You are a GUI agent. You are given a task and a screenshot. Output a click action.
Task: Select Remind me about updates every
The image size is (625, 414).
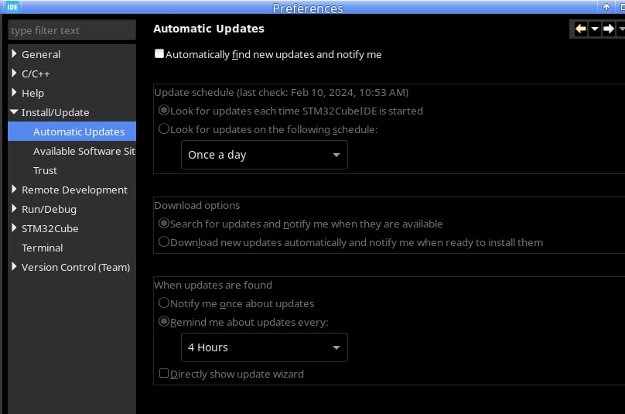[164, 321]
